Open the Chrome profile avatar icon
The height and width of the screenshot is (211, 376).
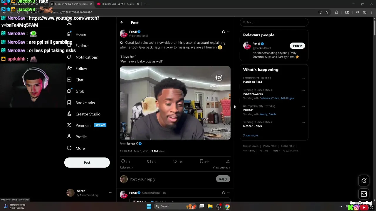click(x=365, y=12)
